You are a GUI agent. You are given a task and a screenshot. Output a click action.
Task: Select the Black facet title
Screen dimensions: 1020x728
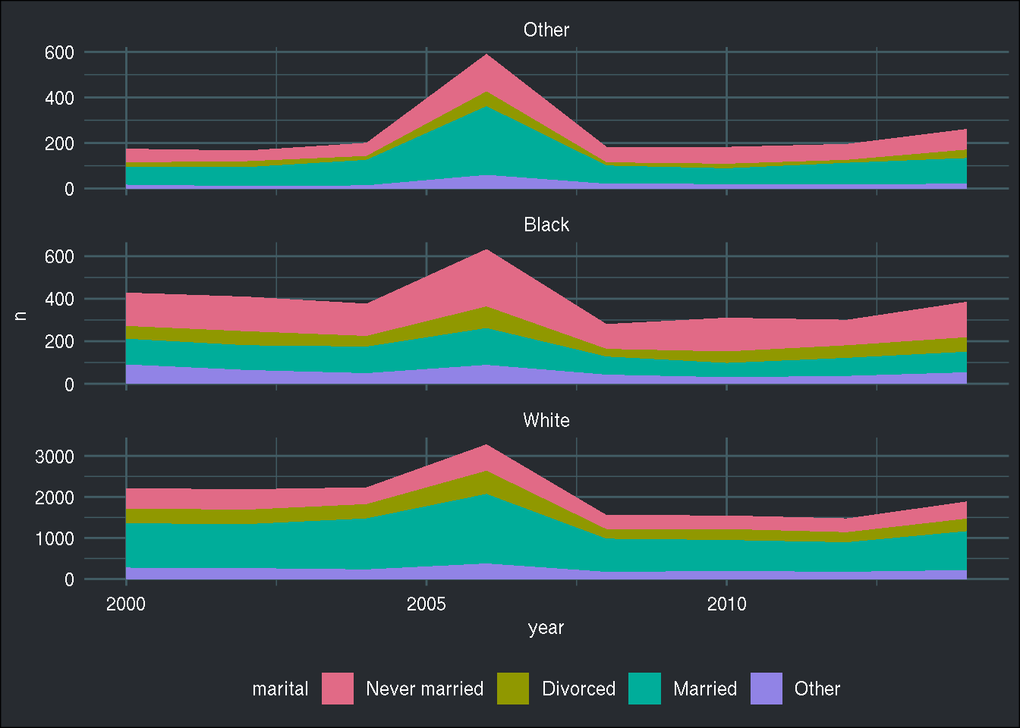(546, 224)
